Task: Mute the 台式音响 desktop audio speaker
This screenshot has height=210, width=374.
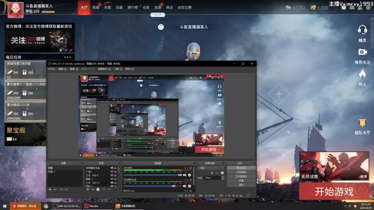Action: tap(184, 175)
